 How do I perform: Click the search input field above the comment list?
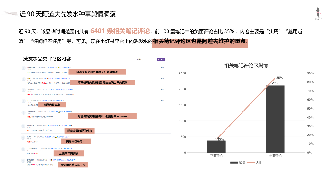146,59
